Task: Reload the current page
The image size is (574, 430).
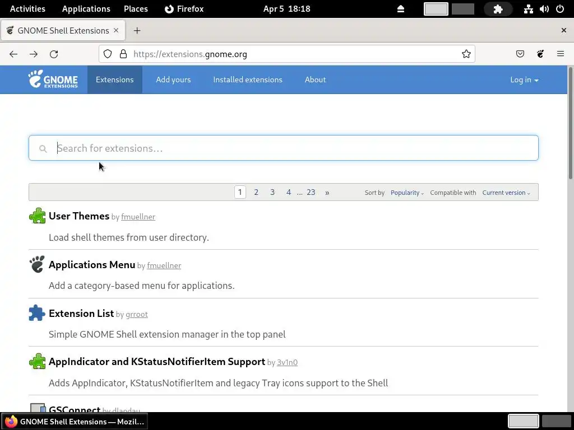Action: 54,54
